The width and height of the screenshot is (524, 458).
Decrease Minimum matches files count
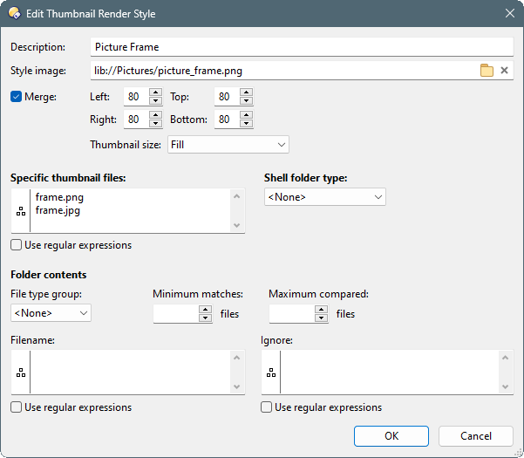205,318
